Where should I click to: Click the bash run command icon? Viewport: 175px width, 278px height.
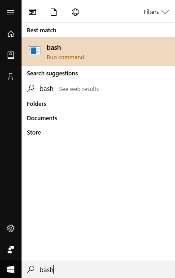pyautogui.click(x=34, y=51)
